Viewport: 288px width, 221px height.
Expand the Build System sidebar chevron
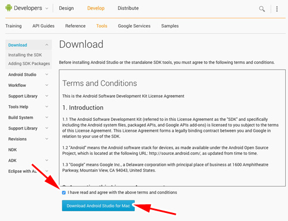click(x=47, y=117)
